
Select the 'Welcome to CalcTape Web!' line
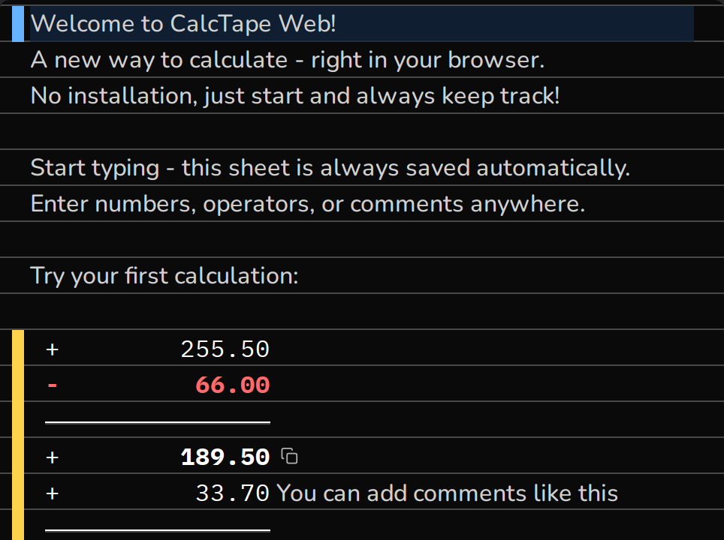(x=361, y=23)
